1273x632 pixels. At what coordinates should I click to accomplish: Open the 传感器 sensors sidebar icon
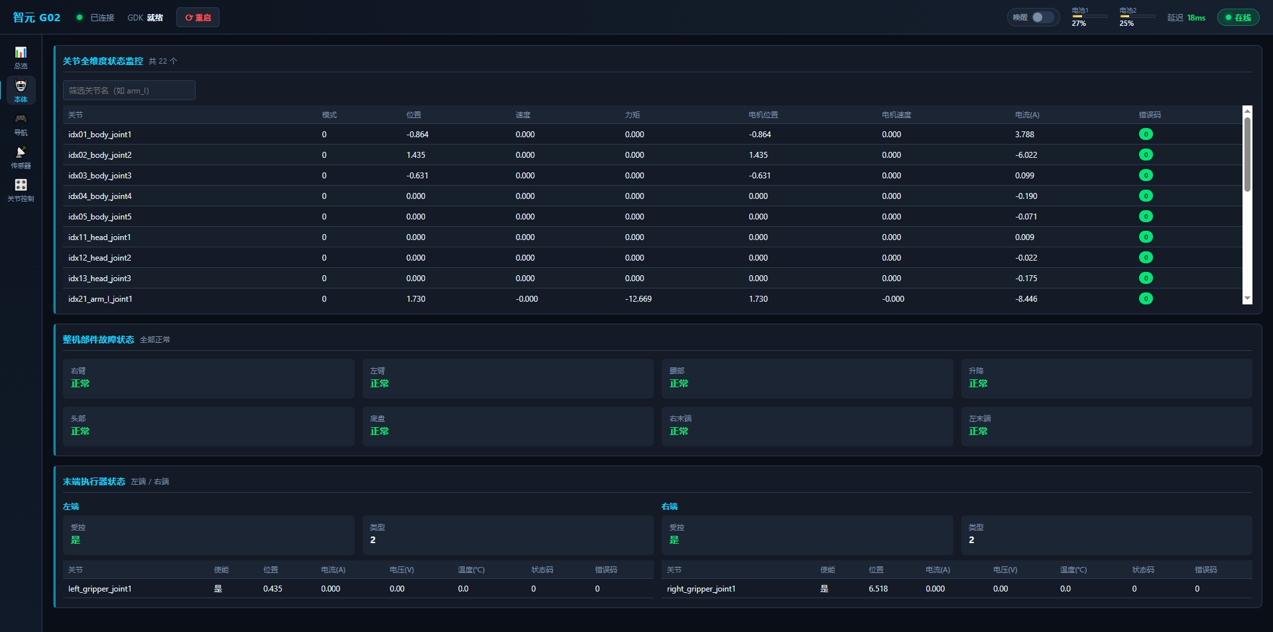[21, 157]
